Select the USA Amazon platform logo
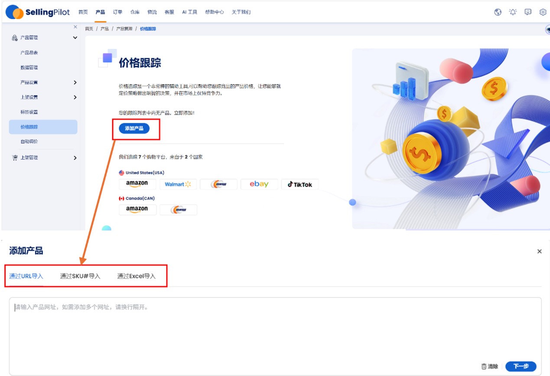This screenshot has height=376, width=550. coord(137,184)
